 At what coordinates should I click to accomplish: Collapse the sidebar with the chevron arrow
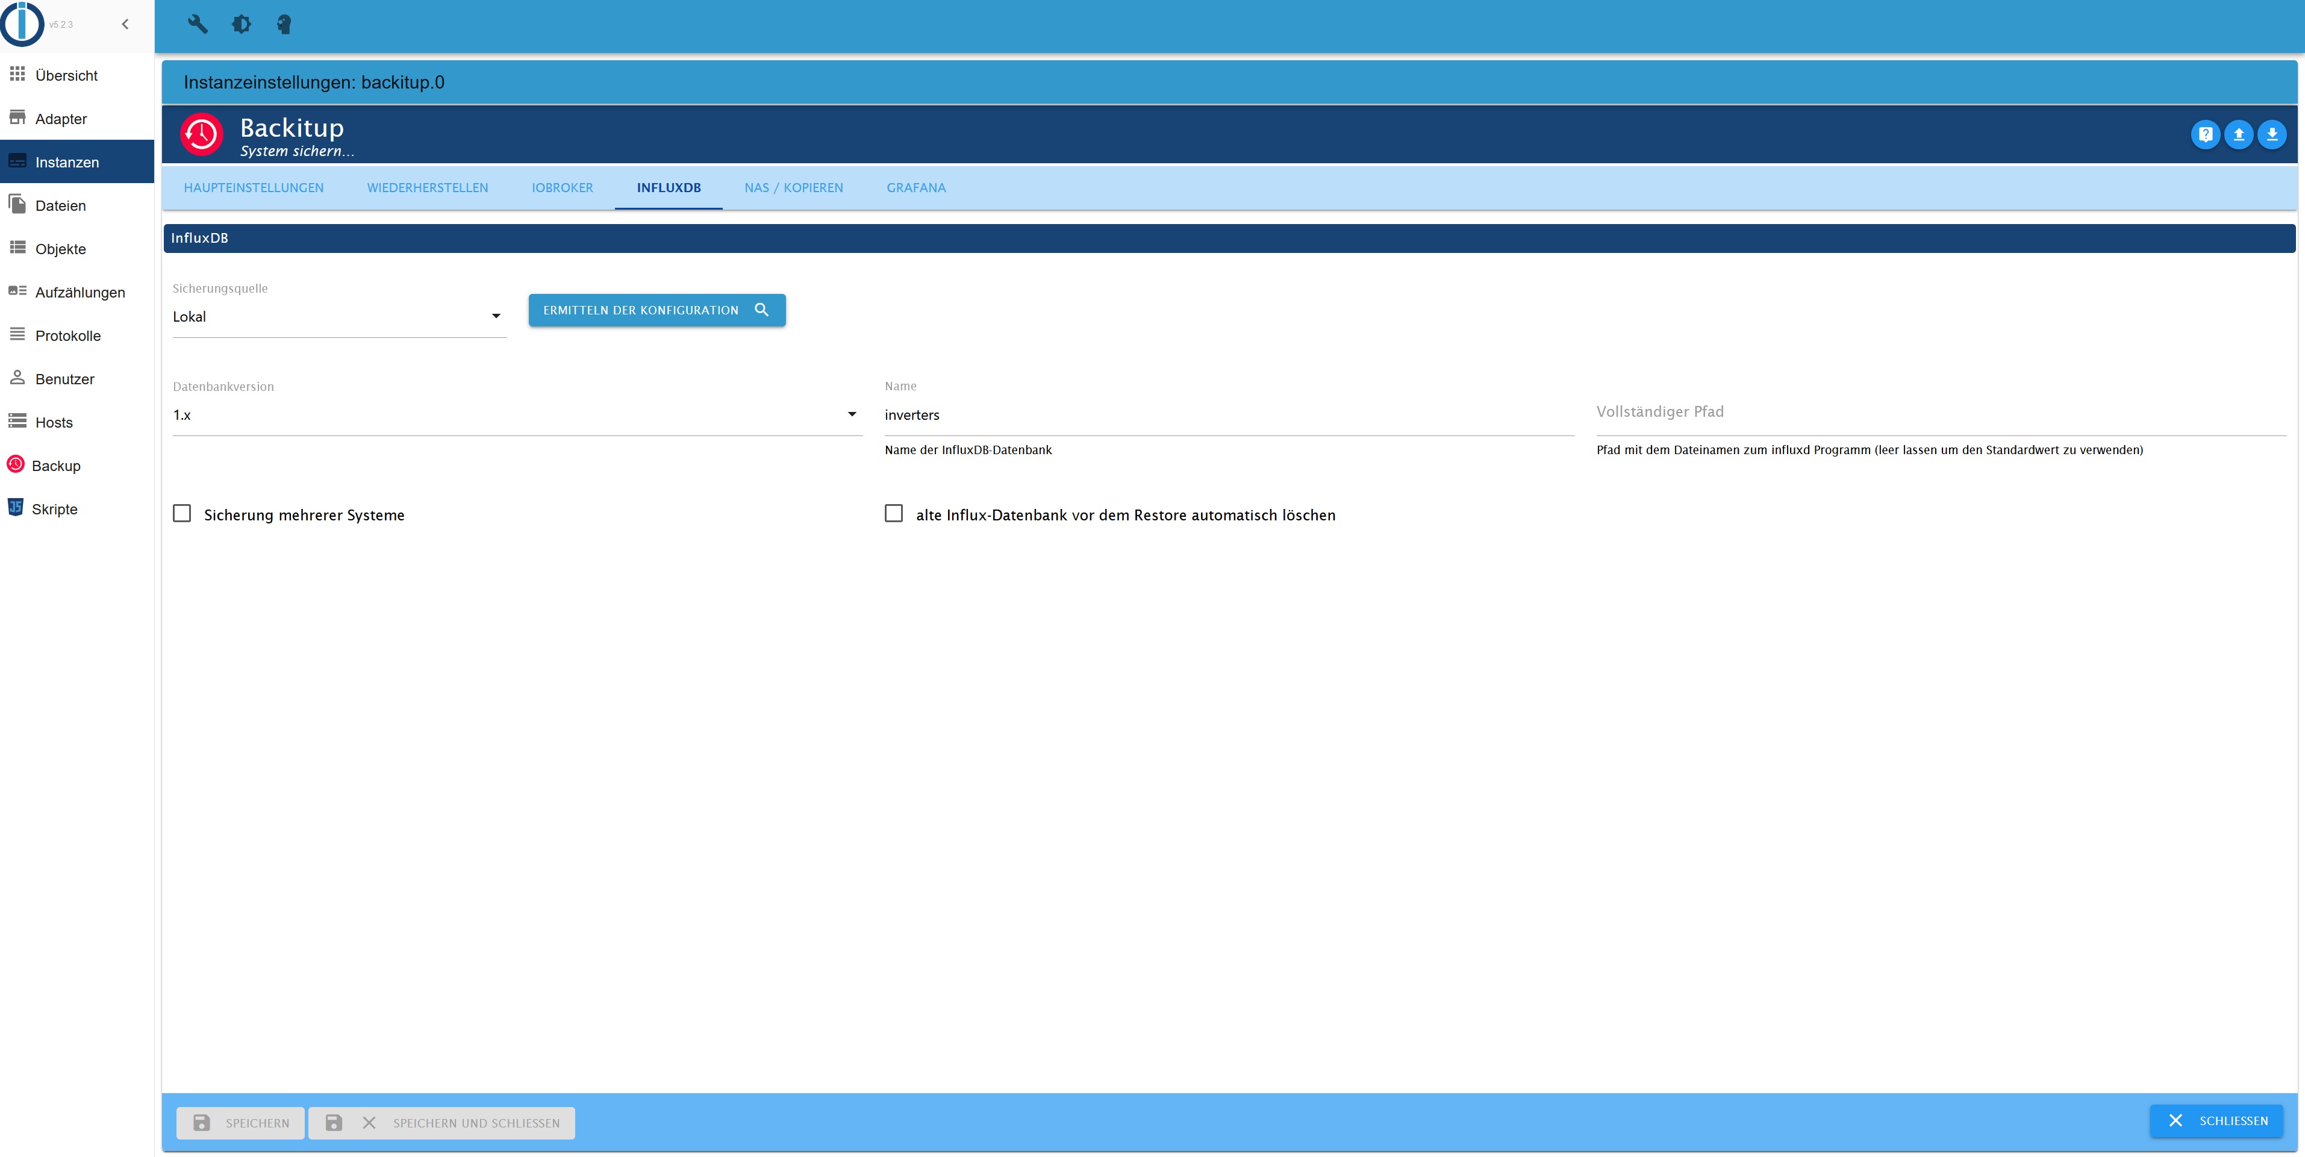(x=125, y=24)
